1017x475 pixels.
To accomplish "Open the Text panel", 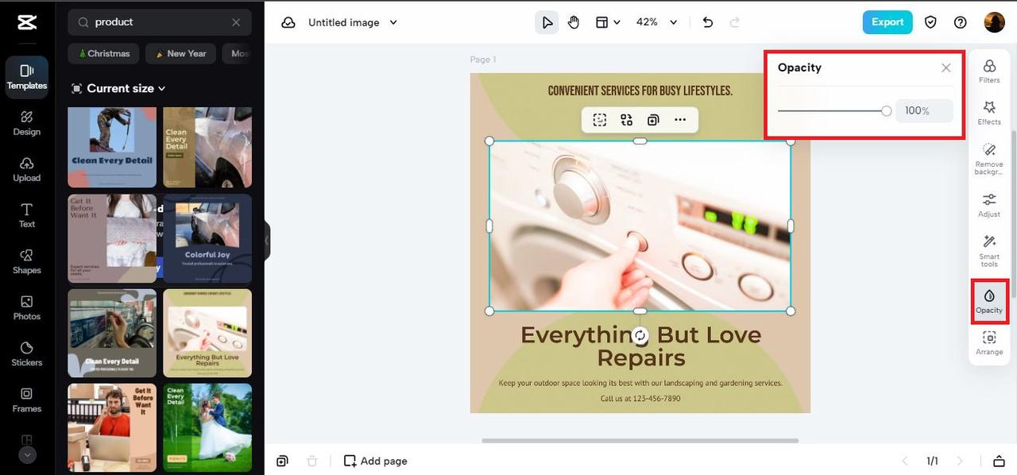I will pos(27,215).
